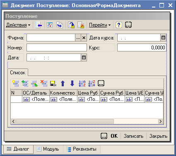
Task: Click the list-with-left-arrow icon in top toolbar
Action: click(39, 25)
